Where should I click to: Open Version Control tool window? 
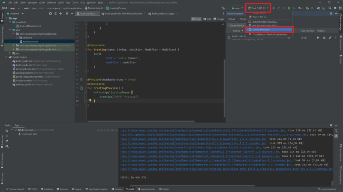click(15, 189)
